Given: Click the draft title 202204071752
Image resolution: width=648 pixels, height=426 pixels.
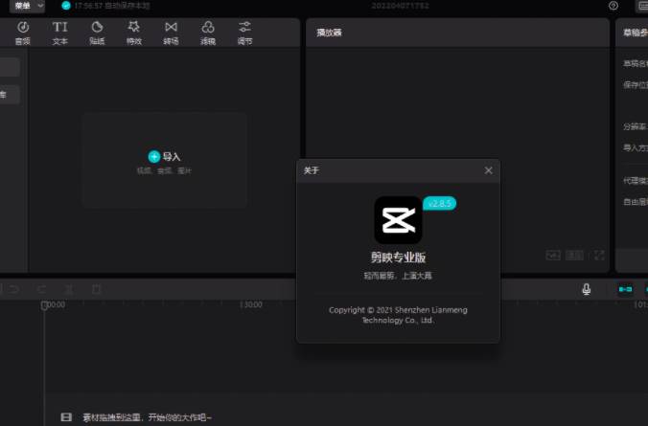Looking at the screenshot, I should 400,6.
